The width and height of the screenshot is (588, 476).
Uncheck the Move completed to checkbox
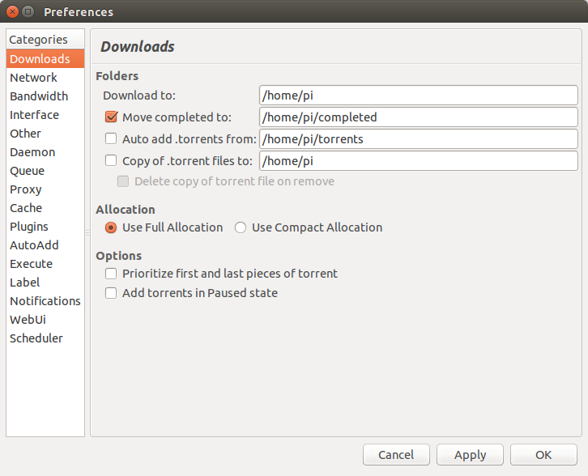pos(111,117)
